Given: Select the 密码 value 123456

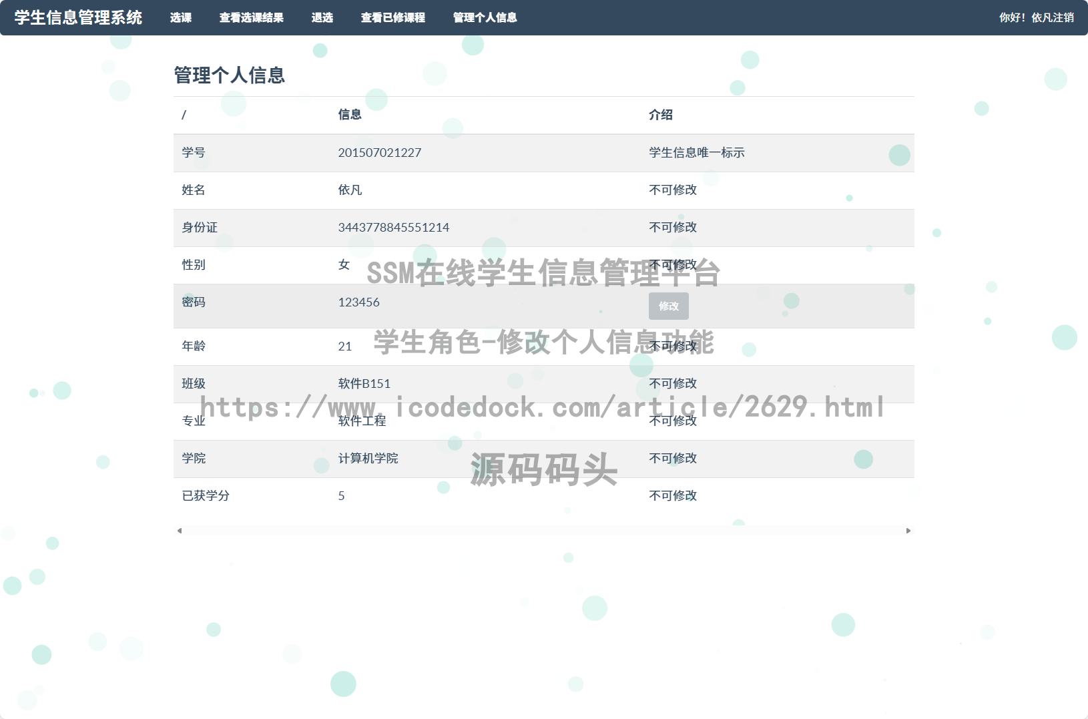Looking at the screenshot, I should pyautogui.click(x=358, y=302).
